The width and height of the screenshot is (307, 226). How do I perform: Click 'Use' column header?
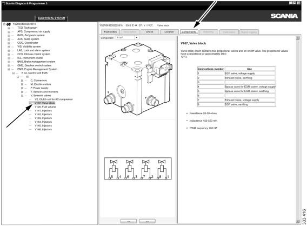(x=250, y=69)
